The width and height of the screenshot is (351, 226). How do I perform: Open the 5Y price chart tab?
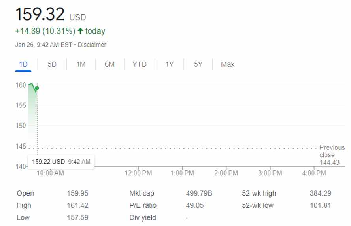click(198, 64)
